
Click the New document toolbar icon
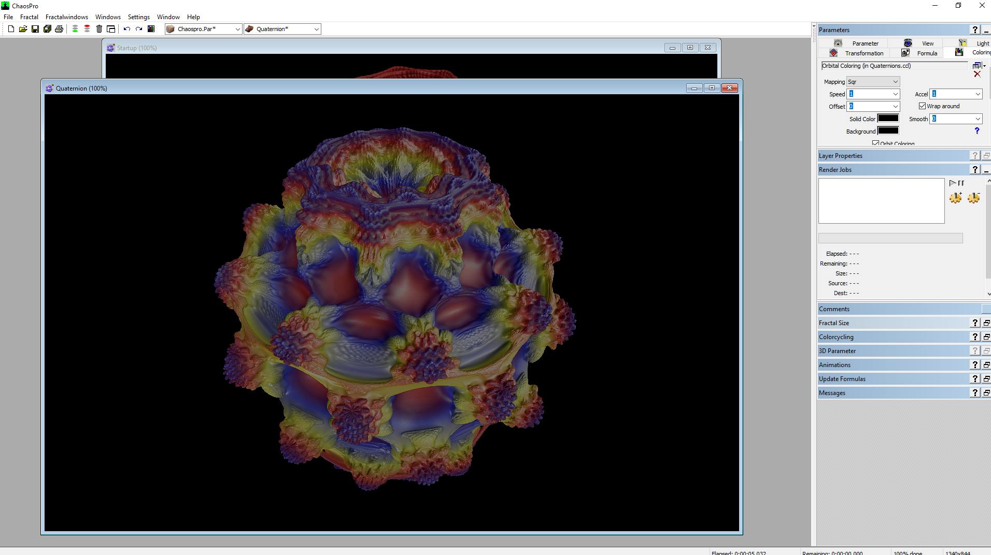click(11, 29)
